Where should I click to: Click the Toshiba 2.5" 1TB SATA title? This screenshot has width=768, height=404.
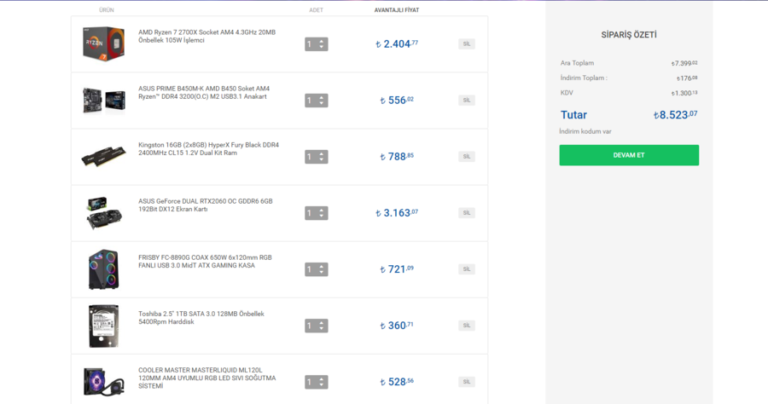[x=201, y=317]
